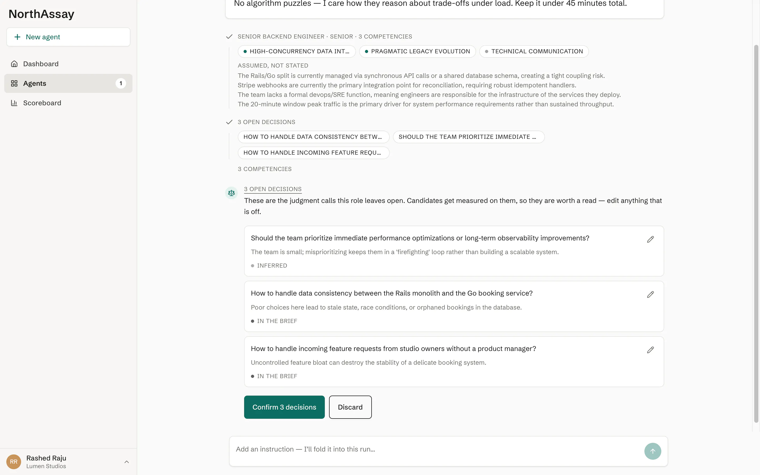The width and height of the screenshot is (760, 475).
Task: Edit the feature requests decision card
Action: point(650,350)
